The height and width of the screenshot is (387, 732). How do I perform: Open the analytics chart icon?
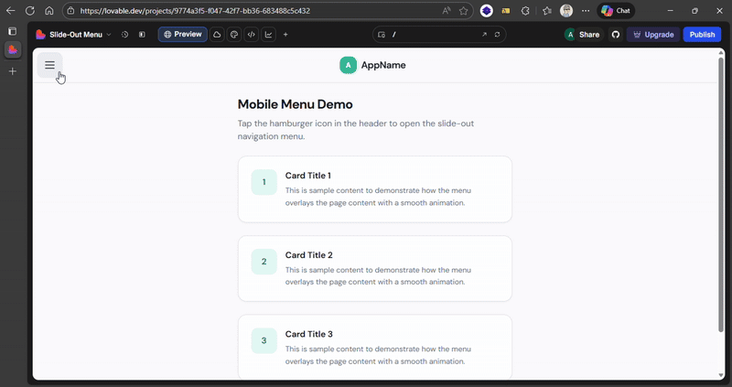click(x=268, y=35)
